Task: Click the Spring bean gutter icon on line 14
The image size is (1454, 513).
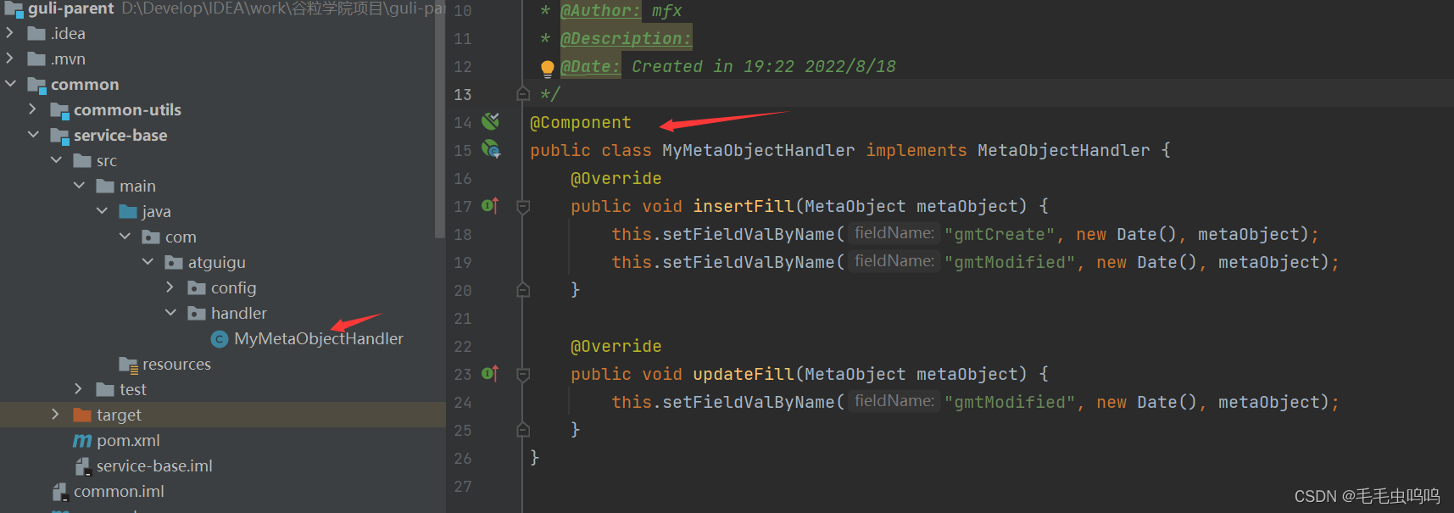Action: pos(491,121)
